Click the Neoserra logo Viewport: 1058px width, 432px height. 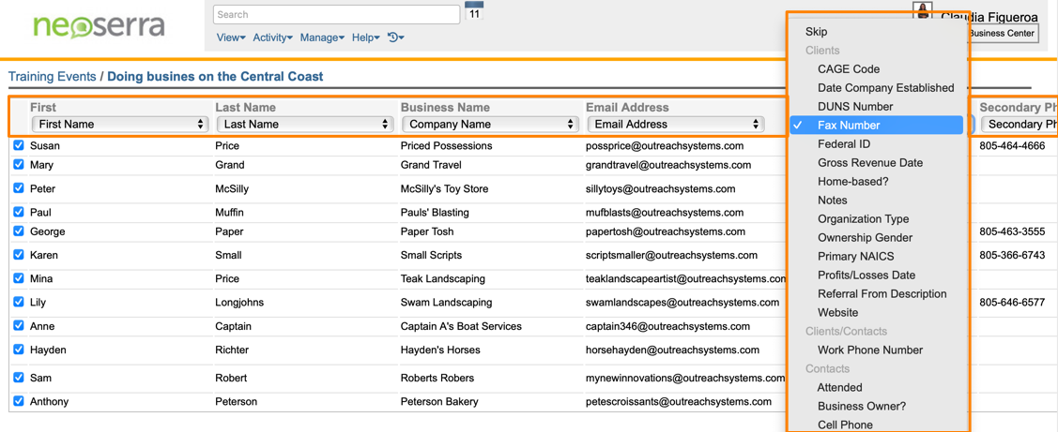100,25
